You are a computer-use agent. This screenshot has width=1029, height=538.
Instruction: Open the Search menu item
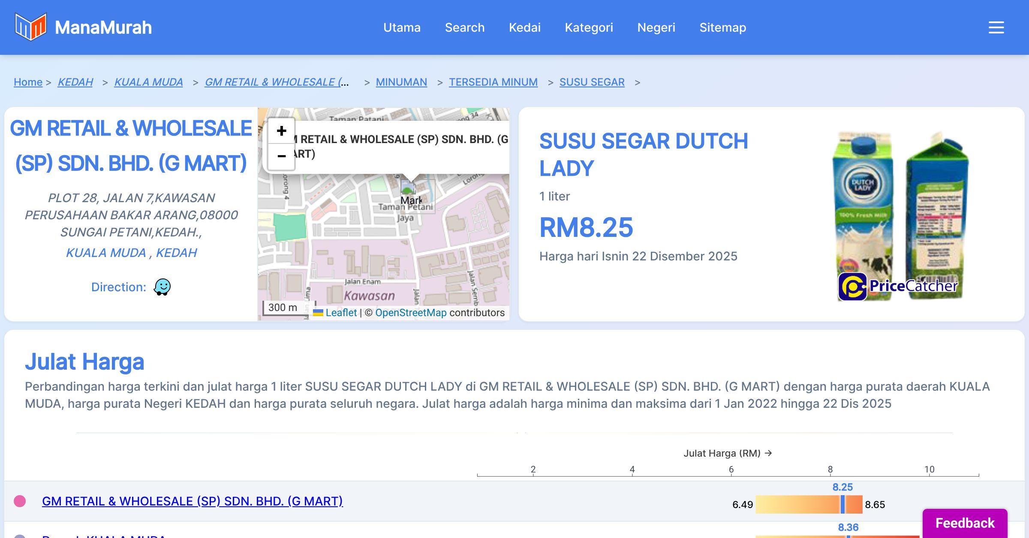point(464,27)
